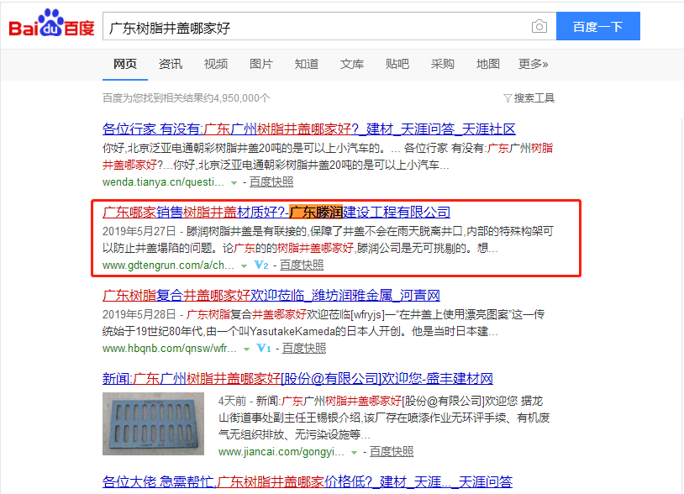The height and width of the screenshot is (494, 684).
Task: Switch to the 视频 tab
Action: [216, 64]
